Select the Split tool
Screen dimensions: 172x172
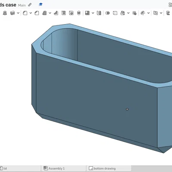coord(115,13)
